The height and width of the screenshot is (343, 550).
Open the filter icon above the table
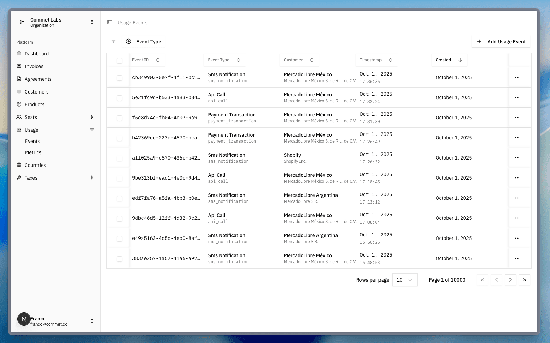point(113,41)
